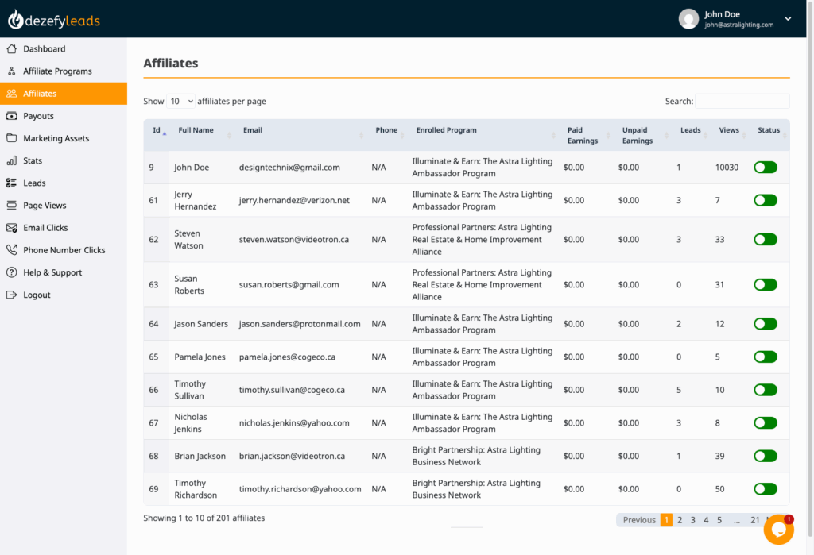Open Email Clicks in sidebar
The width and height of the screenshot is (814, 555).
64,228
